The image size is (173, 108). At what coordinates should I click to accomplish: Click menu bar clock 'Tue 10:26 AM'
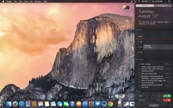[157, 1]
